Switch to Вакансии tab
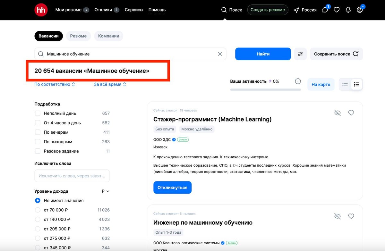The width and height of the screenshot is (385, 251). (x=48, y=36)
